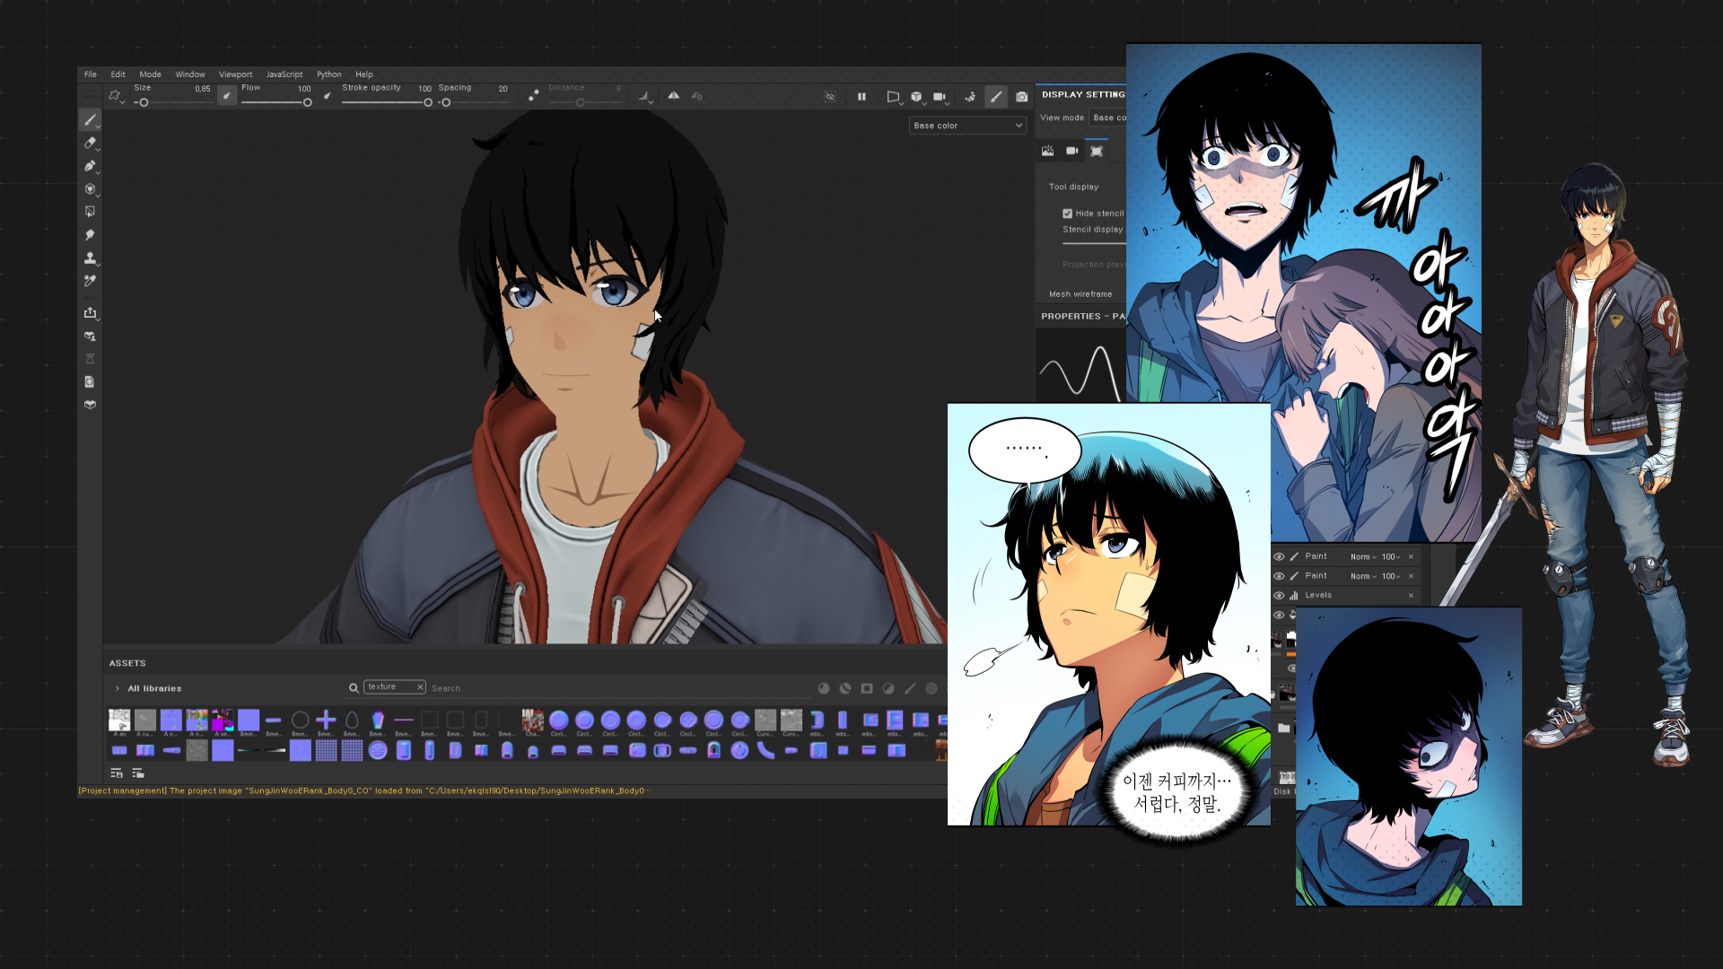The width and height of the screenshot is (1723, 969).
Task: Remove the texture search filter tag
Action: (x=419, y=687)
